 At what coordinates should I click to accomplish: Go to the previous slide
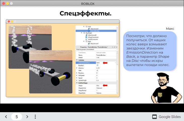tap(6, 117)
